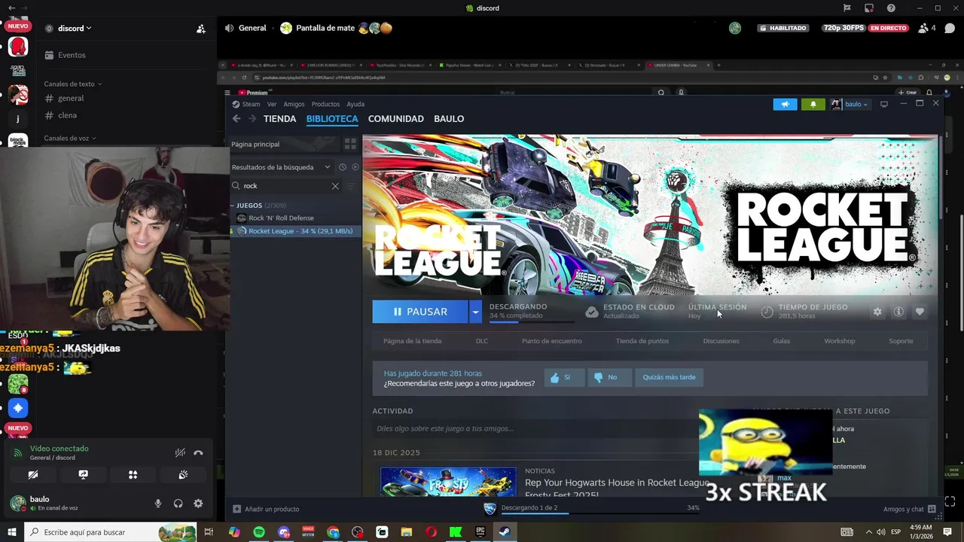Image resolution: width=964 pixels, height=542 pixels.
Task: Disconnect from Discord voice call
Action: coord(198,452)
